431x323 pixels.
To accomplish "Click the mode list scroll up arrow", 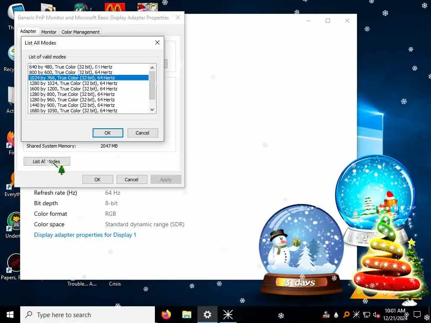I will (x=152, y=67).
